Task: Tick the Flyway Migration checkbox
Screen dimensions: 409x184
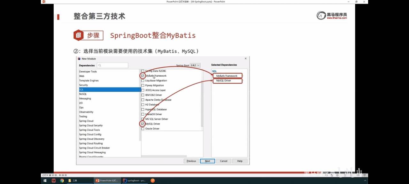Action: click(143, 85)
